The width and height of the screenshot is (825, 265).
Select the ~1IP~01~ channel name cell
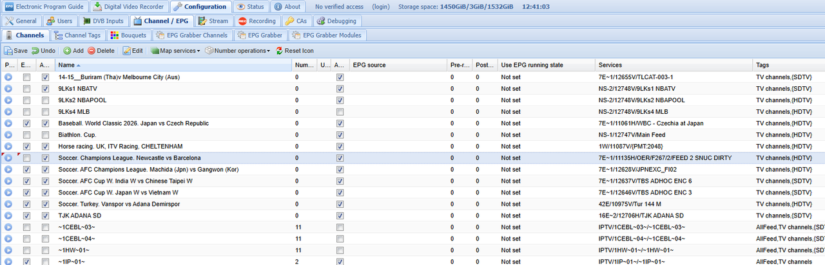click(174, 262)
